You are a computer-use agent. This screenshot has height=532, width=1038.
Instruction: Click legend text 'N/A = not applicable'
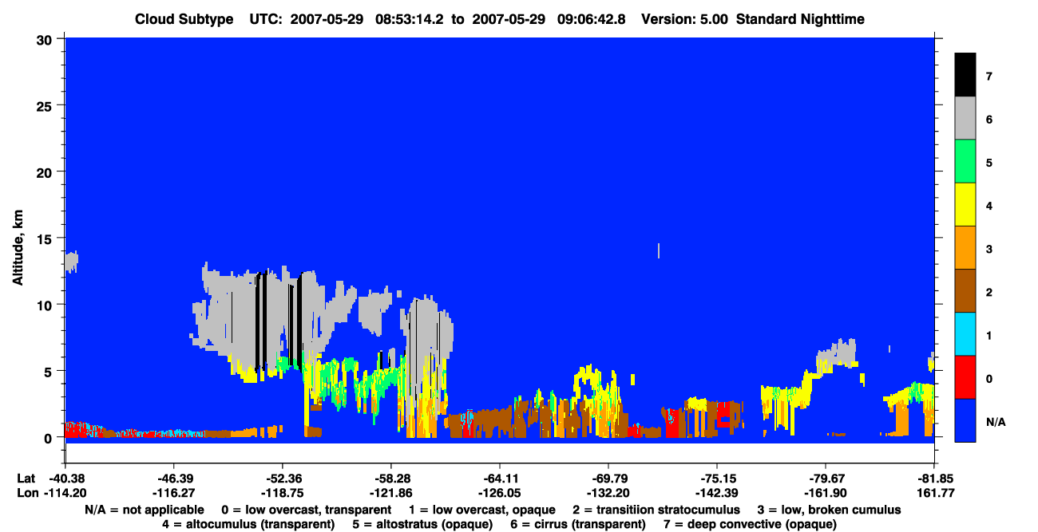click(x=145, y=509)
